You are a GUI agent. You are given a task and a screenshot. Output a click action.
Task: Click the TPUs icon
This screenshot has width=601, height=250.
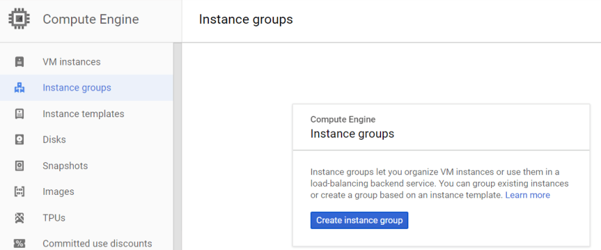(19, 218)
